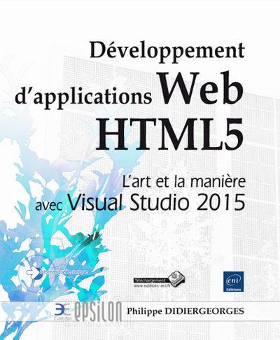The image size is (280, 340).
Task: Select the large epsilon wordmark
Action: click(x=98, y=311)
